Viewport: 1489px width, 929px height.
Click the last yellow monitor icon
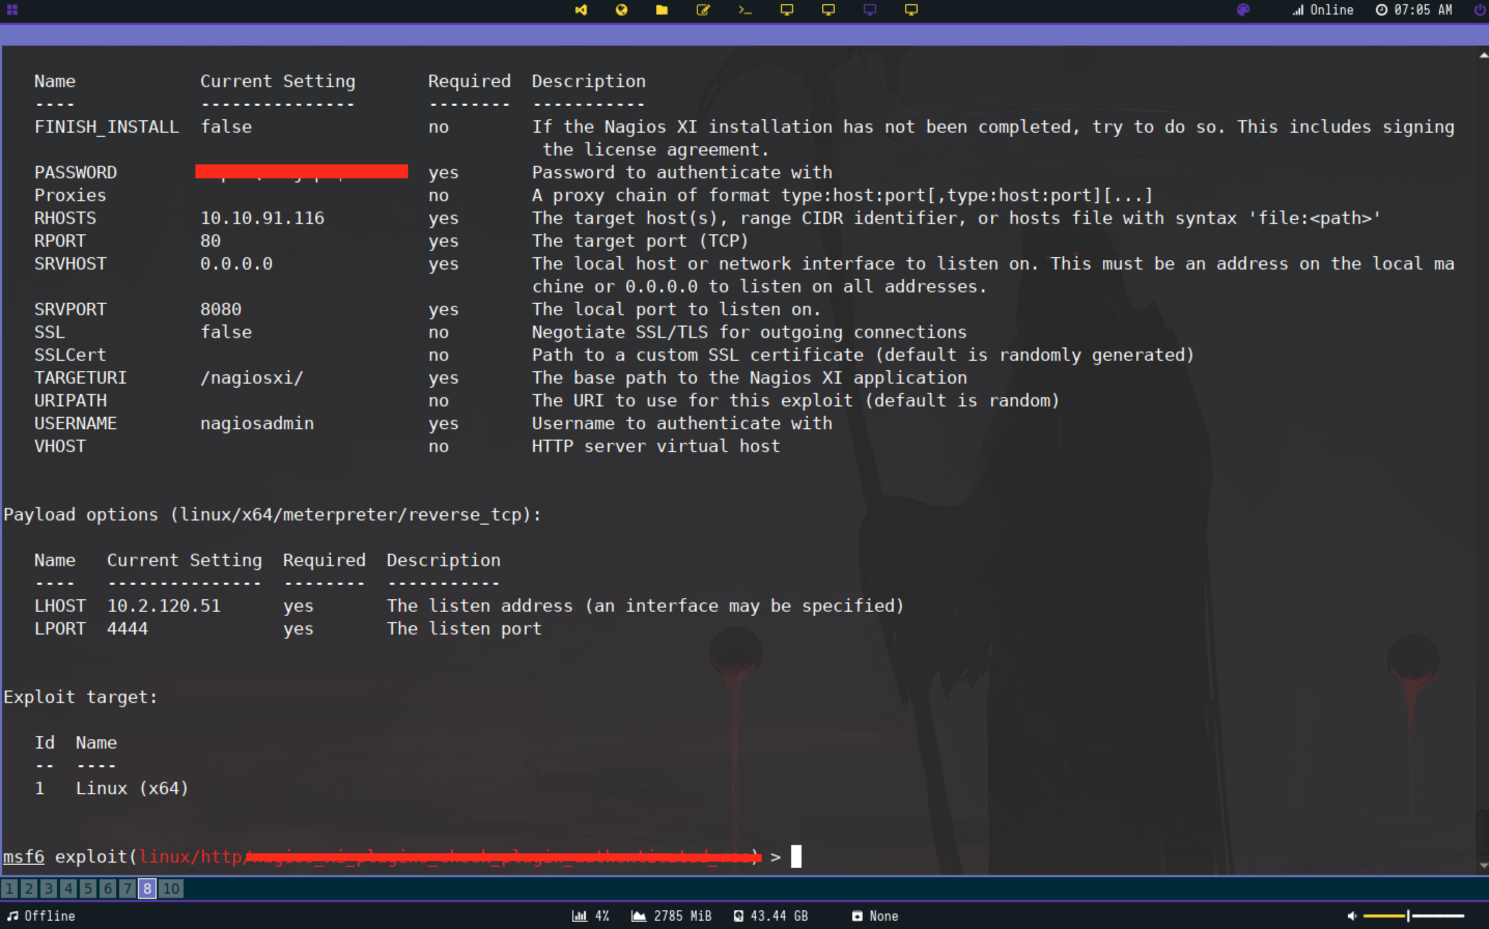(911, 10)
